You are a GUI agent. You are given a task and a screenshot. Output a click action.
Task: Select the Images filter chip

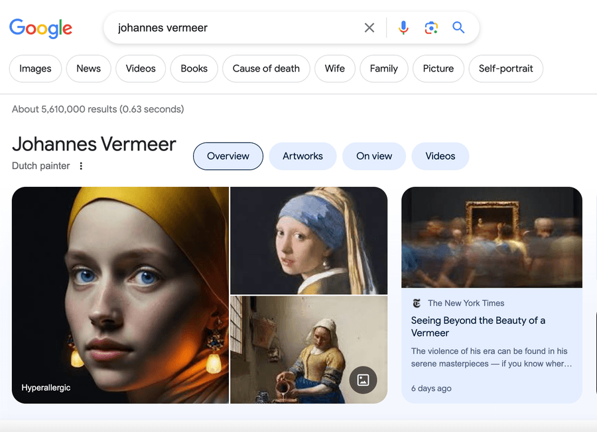(x=35, y=68)
